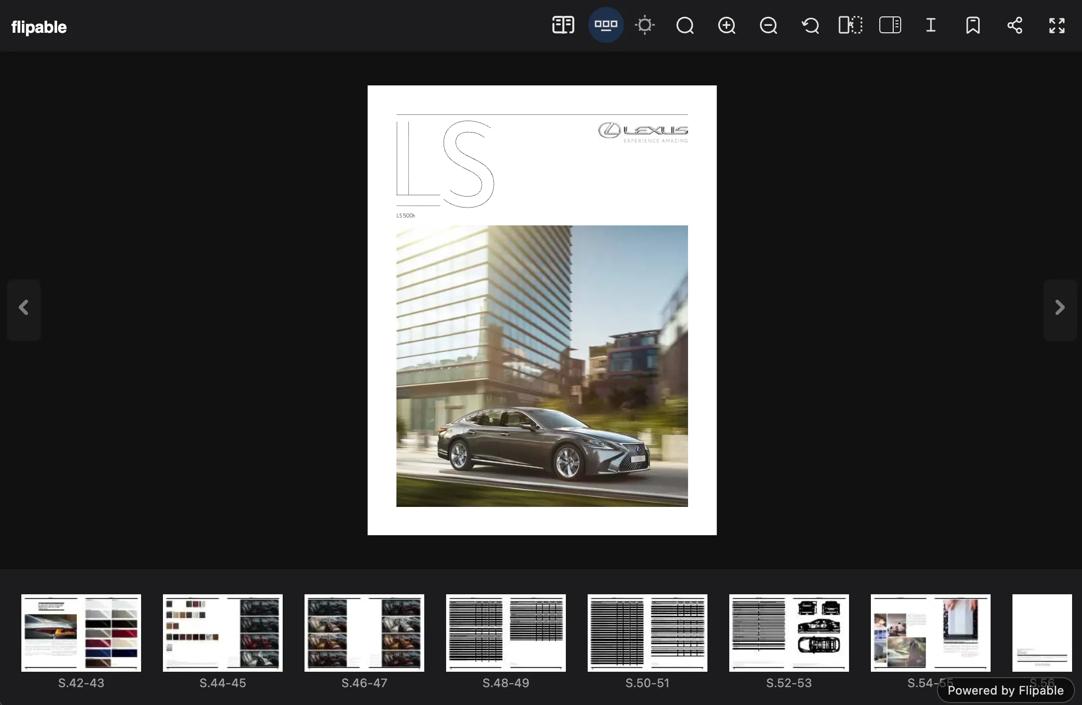This screenshot has width=1082, height=705.
Task: Open the search magnifier icon
Action: tap(685, 25)
